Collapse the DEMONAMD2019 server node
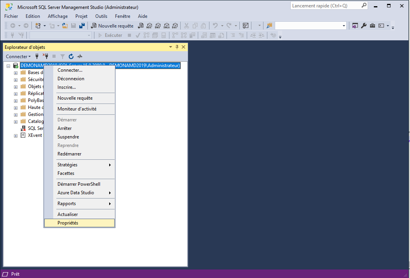The height and width of the screenshot is (278, 410). pos(9,66)
